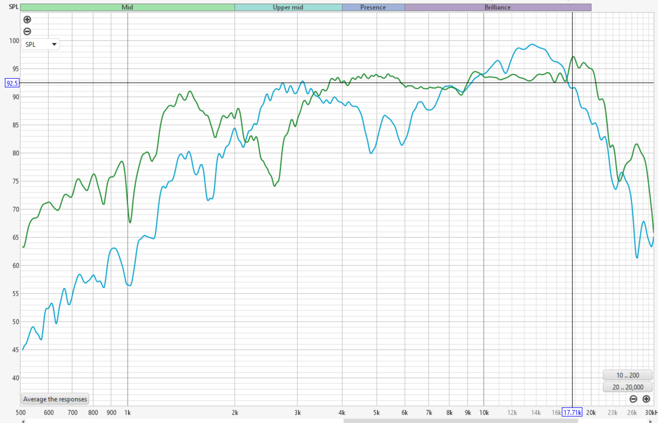Click the 1k frequency axis label

[127, 413]
